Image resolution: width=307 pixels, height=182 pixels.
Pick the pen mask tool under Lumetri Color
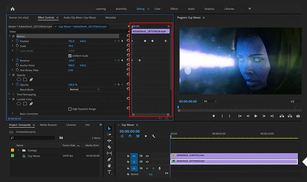(31, 104)
